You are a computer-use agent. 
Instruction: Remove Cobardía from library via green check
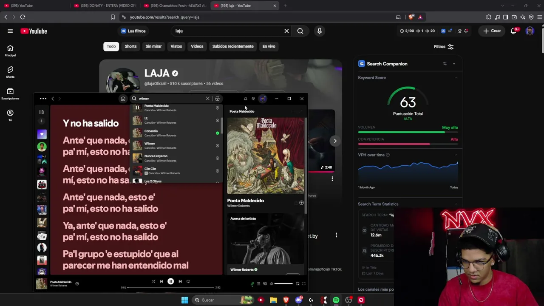click(217, 133)
